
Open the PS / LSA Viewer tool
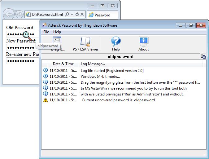click(x=85, y=44)
